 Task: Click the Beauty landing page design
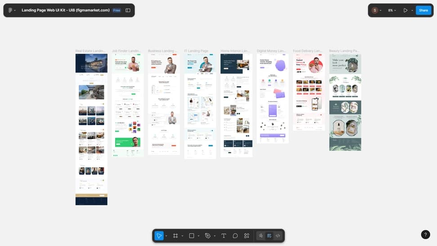click(345, 103)
